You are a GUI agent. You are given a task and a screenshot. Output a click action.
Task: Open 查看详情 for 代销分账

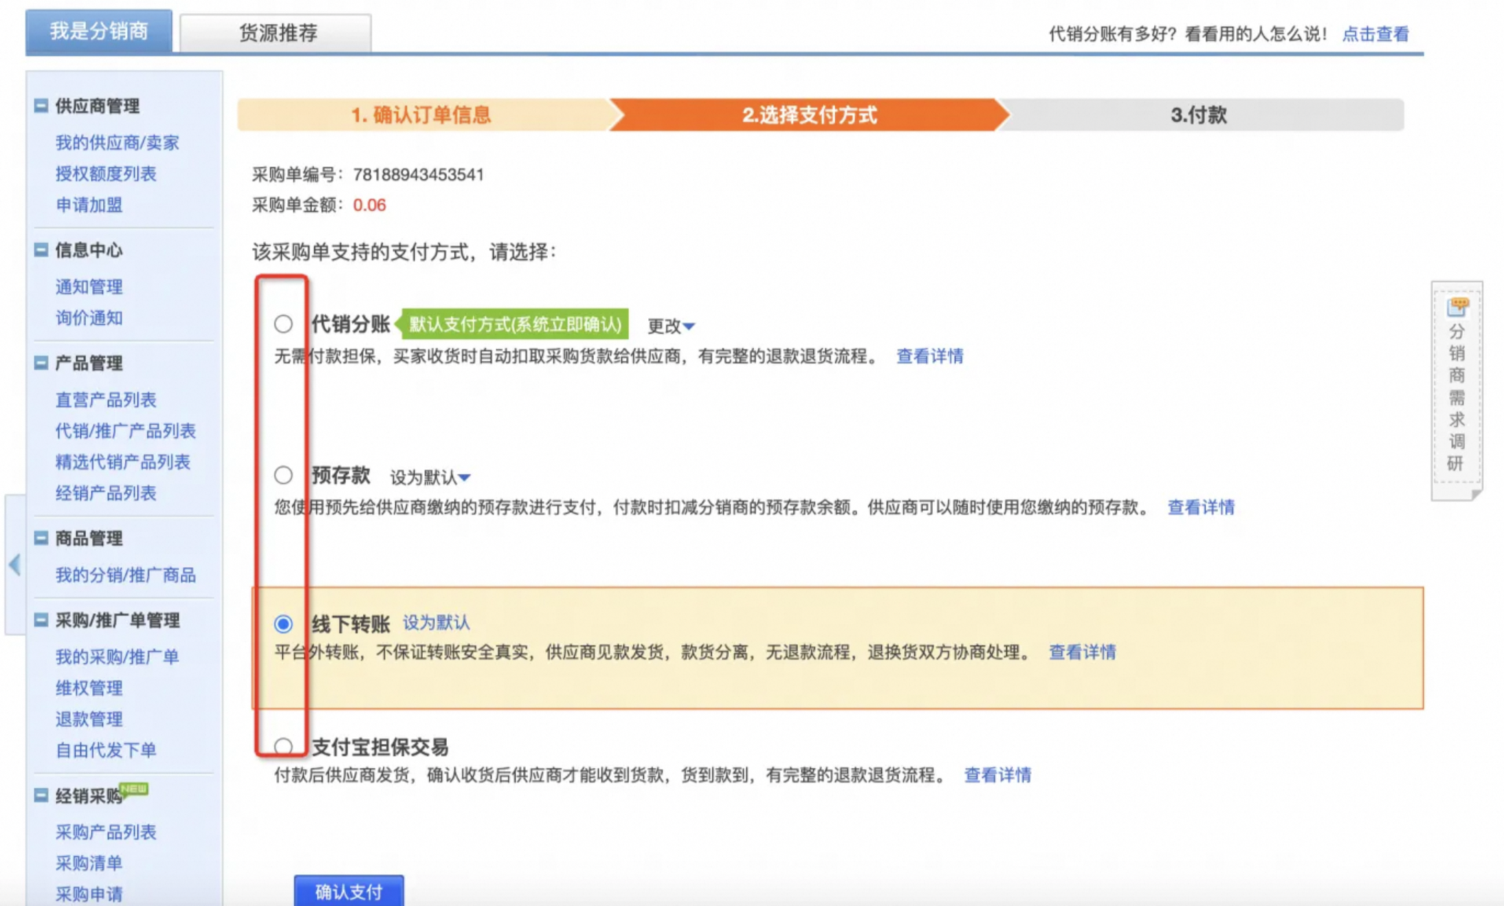pyautogui.click(x=930, y=356)
